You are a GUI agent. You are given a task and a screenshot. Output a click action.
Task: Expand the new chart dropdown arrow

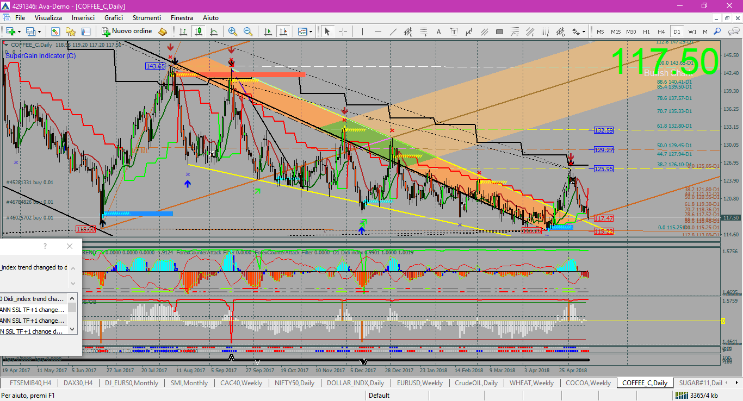19,32
